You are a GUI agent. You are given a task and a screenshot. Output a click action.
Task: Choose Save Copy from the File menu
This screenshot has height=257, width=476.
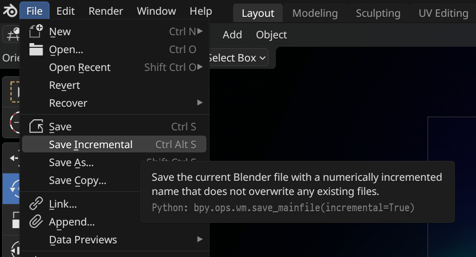[x=77, y=180]
